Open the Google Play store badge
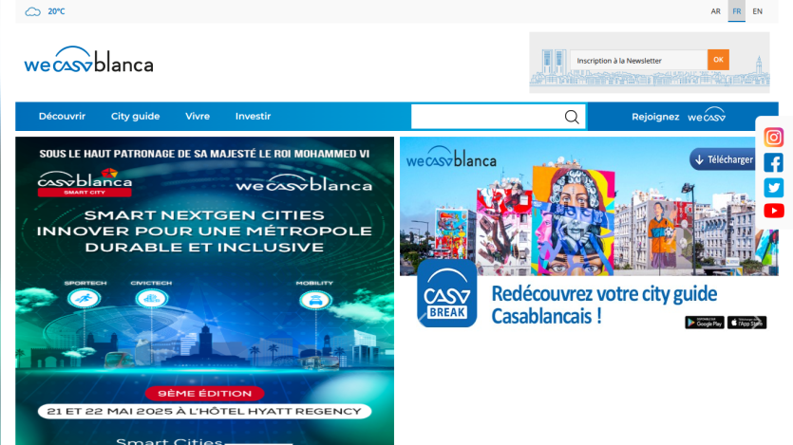Screen dimensions: 793x445 point(705,323)
